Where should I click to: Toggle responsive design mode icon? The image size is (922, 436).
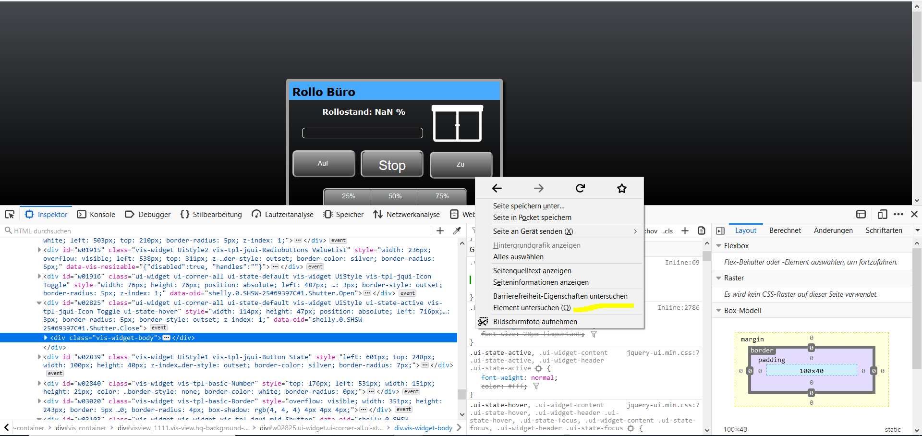[x=883, y=214]
